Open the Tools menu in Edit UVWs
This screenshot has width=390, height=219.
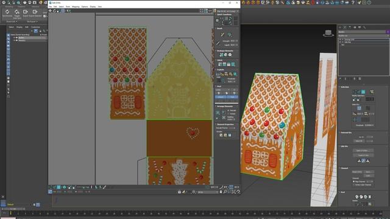tap(68, 7)
